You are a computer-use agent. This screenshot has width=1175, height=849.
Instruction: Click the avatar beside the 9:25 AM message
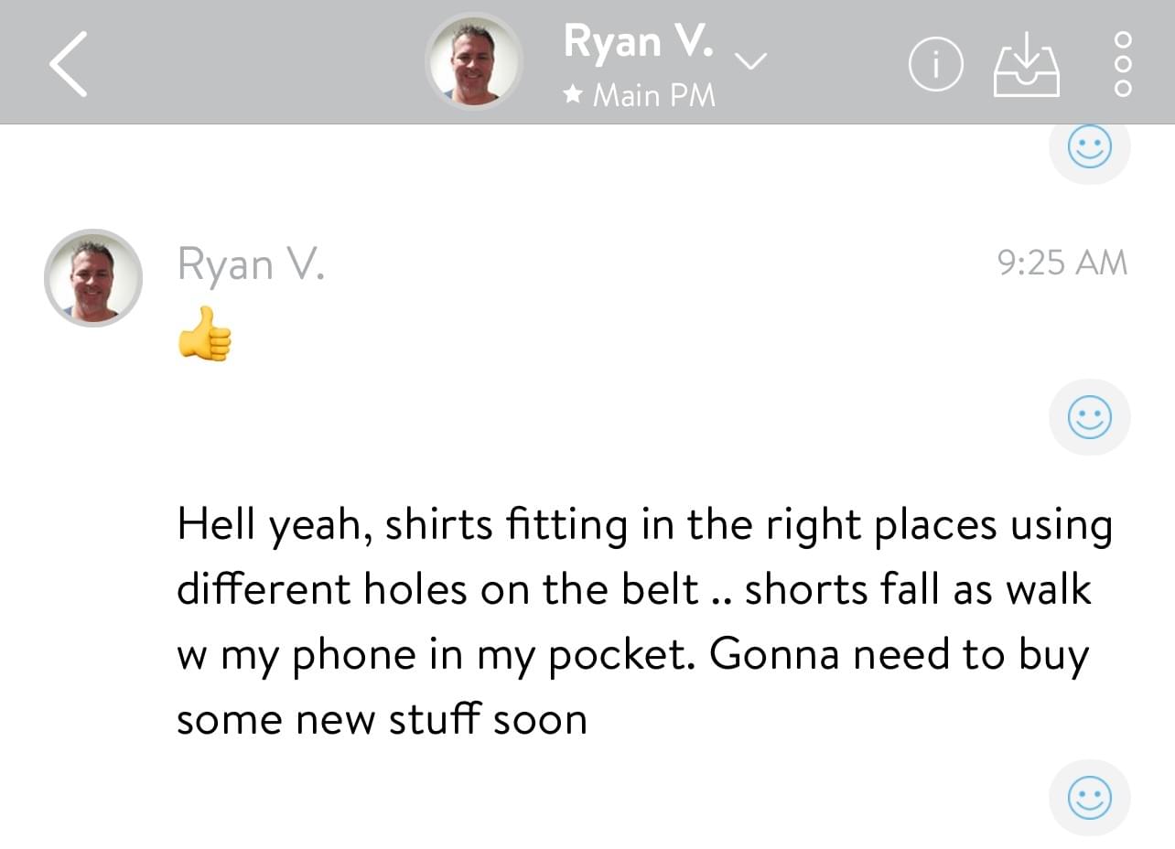click(93, 277)
